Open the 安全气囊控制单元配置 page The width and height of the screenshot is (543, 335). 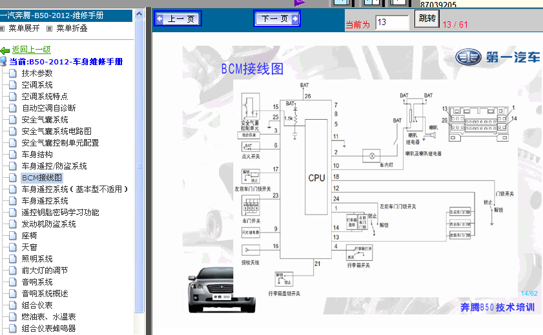click(60, 143)
